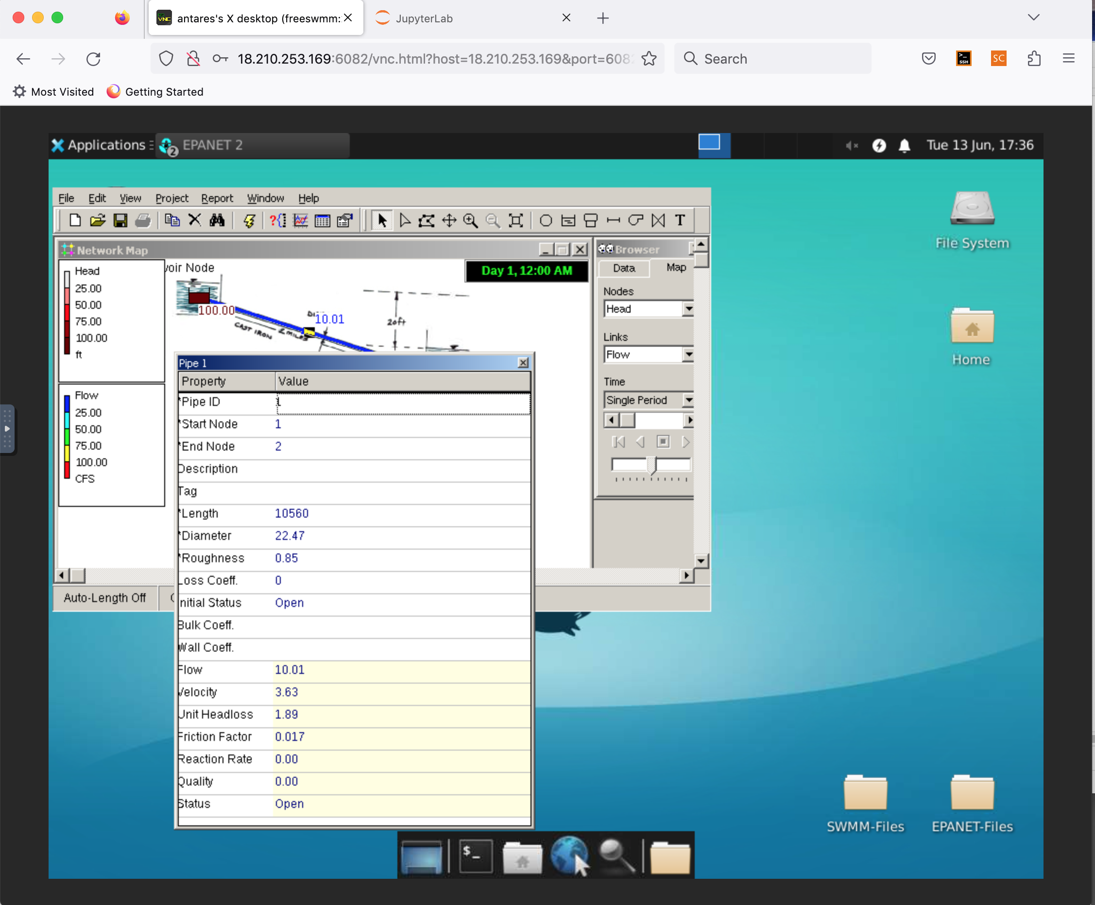Click the back playback button in Browser
Image resolution: width=1095 pixels, height=905 pixels.
coord(640,442)
